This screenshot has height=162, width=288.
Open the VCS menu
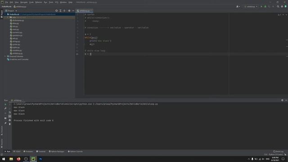pos(57,2)
